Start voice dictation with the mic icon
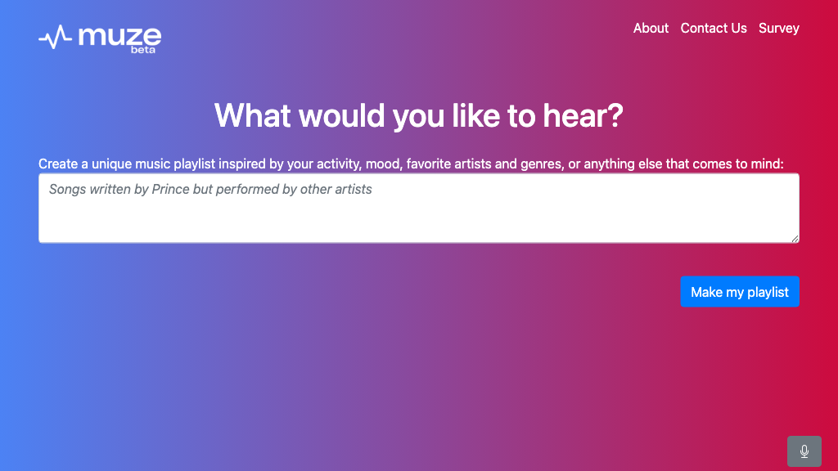This screenshot has width=838, height=471. (804, 451)
